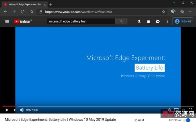The height and width of the screenshot is (122, 196).
Task: Play the video
Action: coord(7,110)
